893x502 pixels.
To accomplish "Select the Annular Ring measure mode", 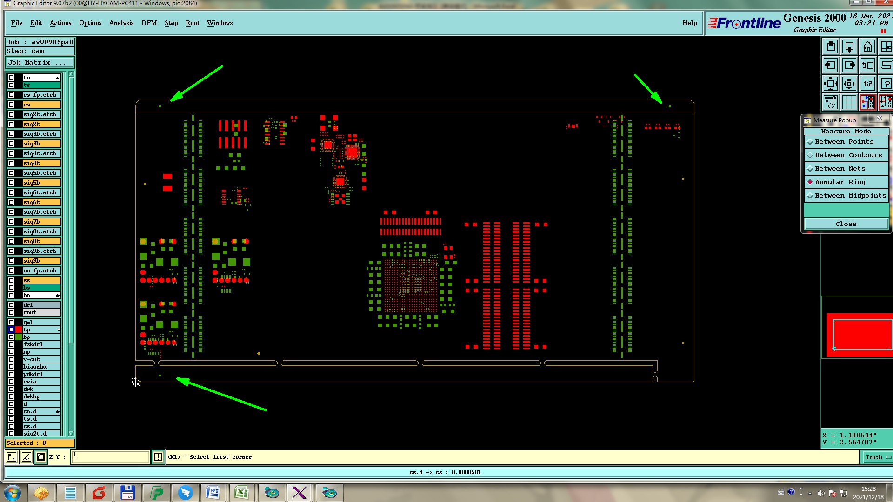I will pyautogui.click(x=840, y=182).
